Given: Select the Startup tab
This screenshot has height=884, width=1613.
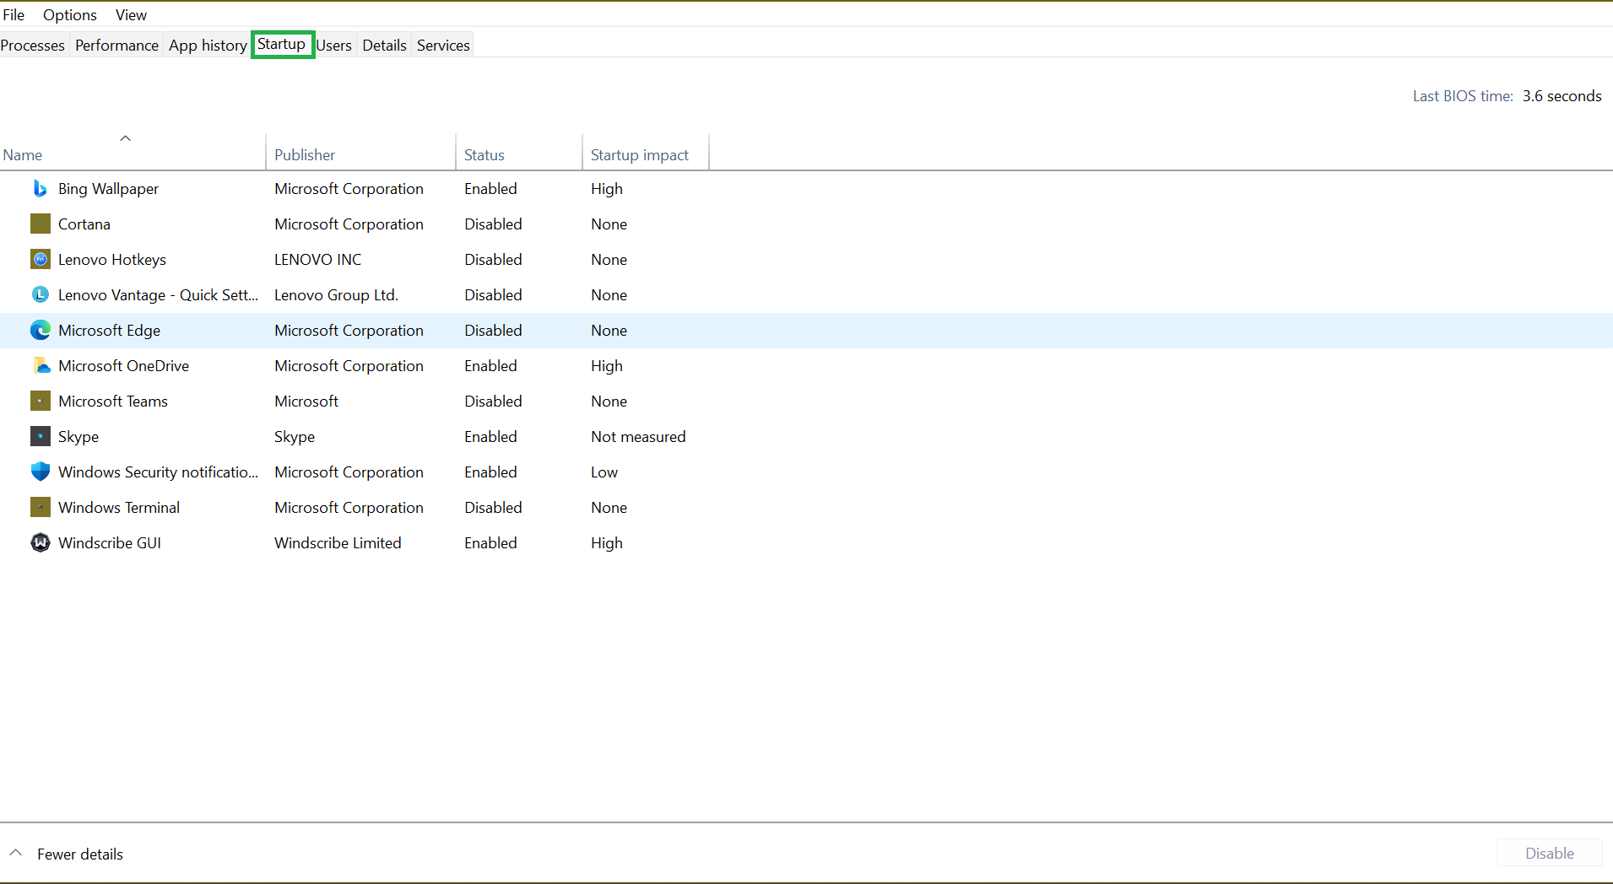Looking at the screenshot, I should click(282, 44).
